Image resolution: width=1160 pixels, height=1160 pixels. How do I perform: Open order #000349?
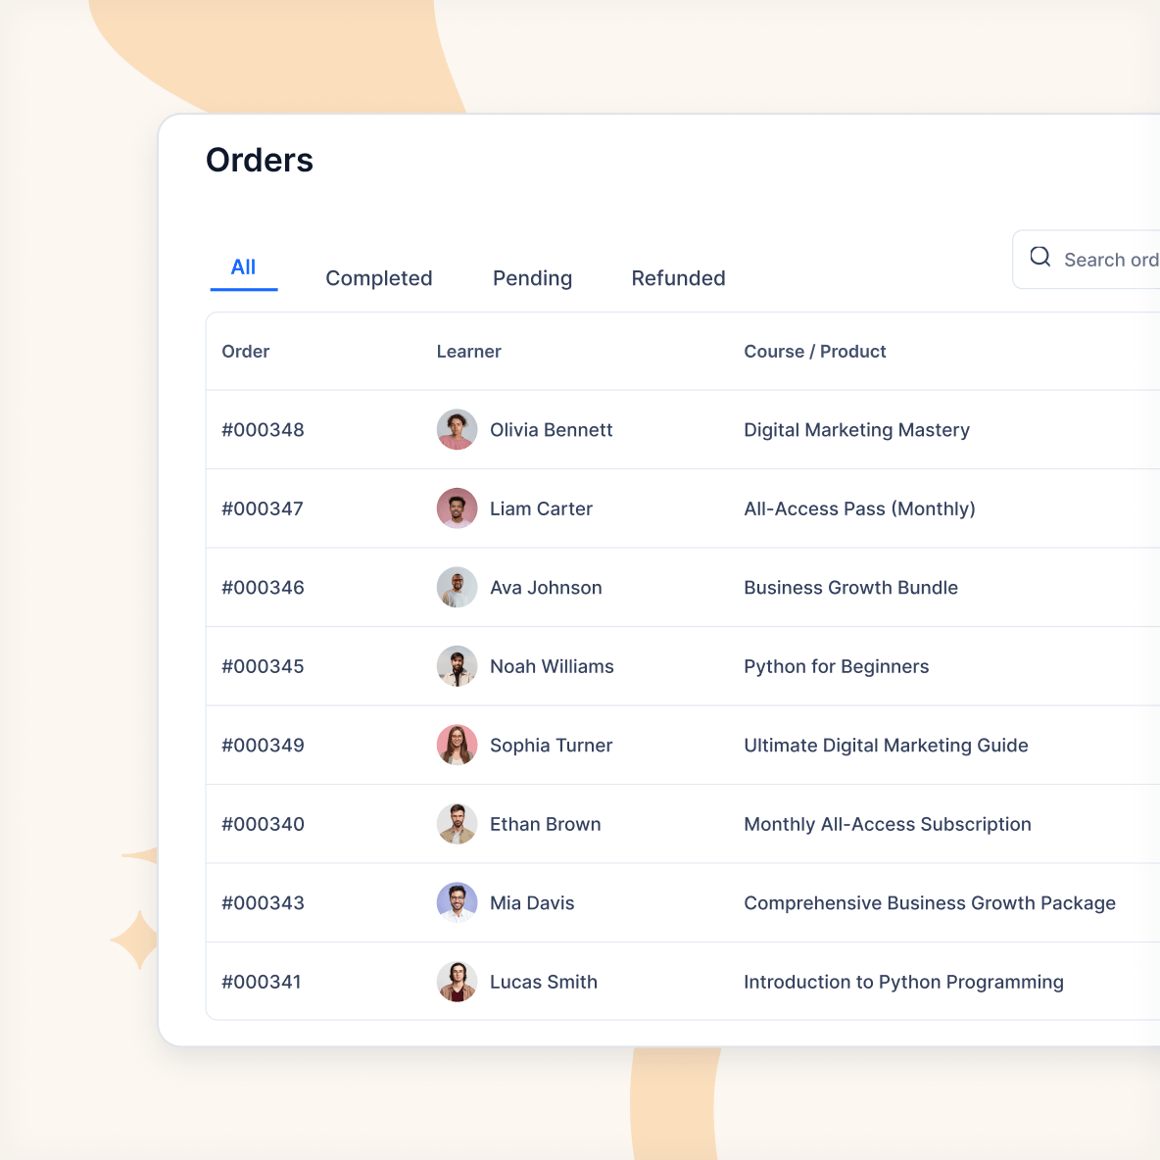click(264, 745)
